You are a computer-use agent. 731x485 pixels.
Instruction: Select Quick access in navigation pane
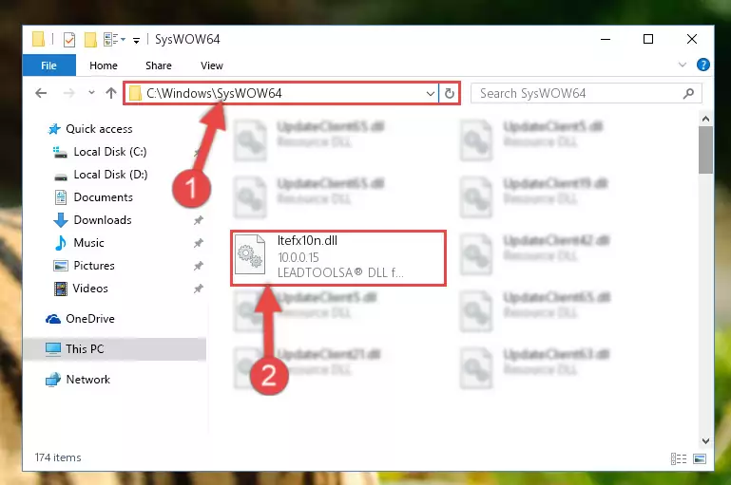[99, 129]
